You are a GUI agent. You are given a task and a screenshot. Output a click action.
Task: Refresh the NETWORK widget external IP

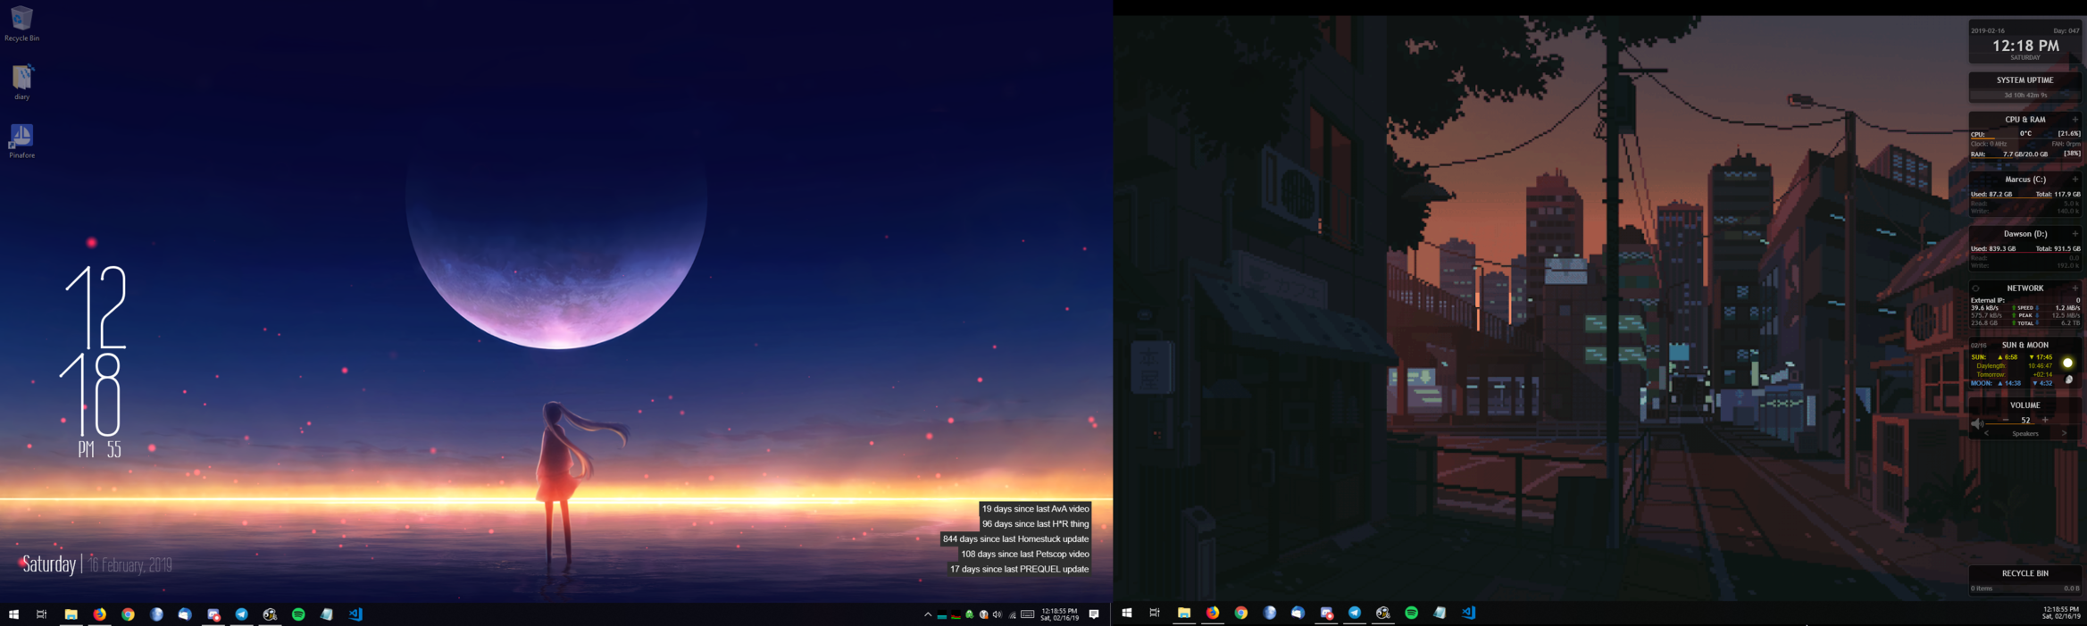1975,288
